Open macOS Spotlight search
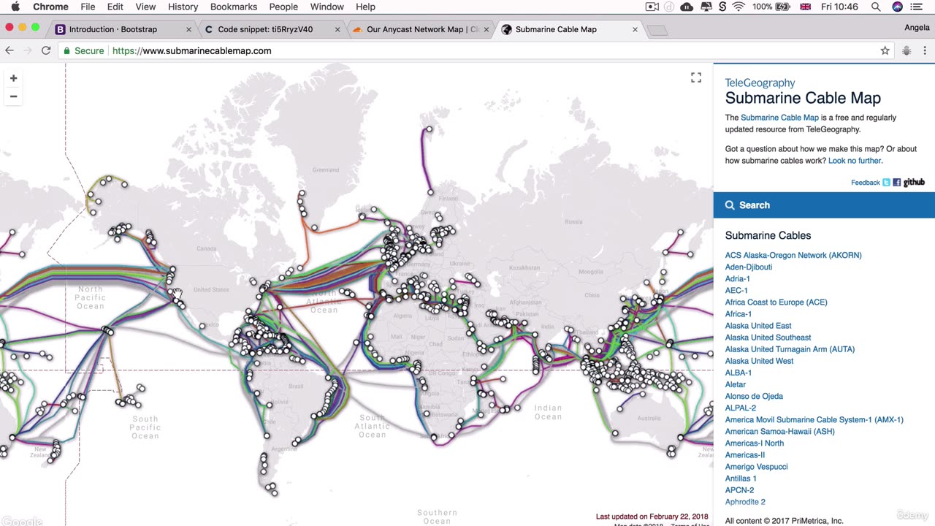 pos(875,7)
